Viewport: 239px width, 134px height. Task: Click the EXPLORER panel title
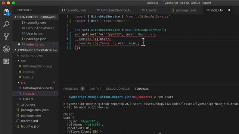point(24,10)
